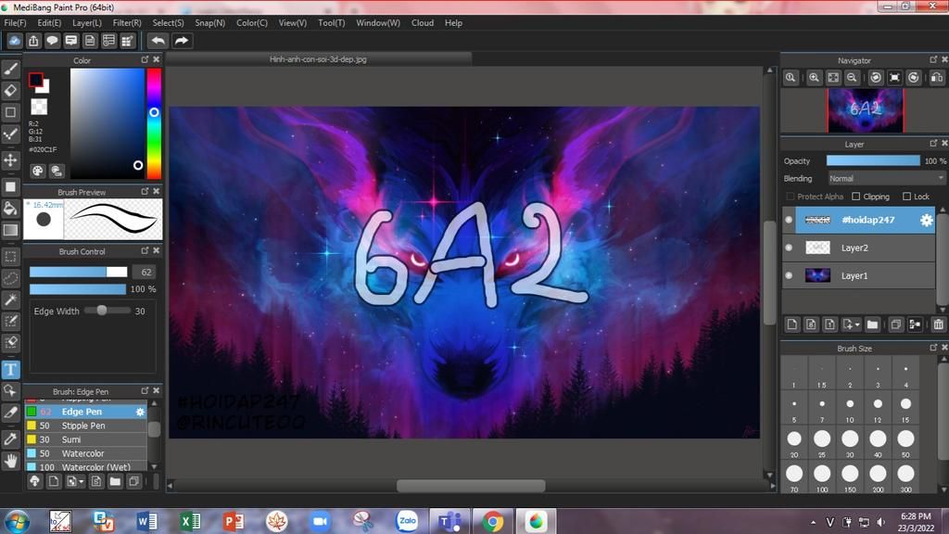
Task: Show hidden system tray icons
Action: 813,523
